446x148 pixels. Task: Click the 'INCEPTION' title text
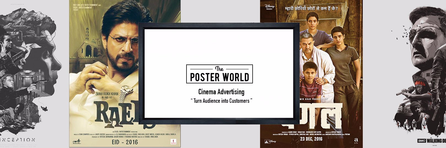[x=17, y=140]
